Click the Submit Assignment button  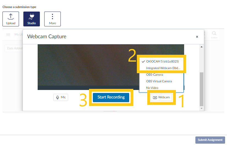coord(210,140)
